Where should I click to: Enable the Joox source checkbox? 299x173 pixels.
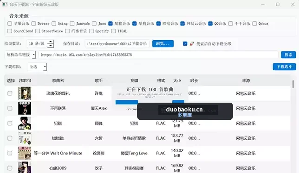94,24
